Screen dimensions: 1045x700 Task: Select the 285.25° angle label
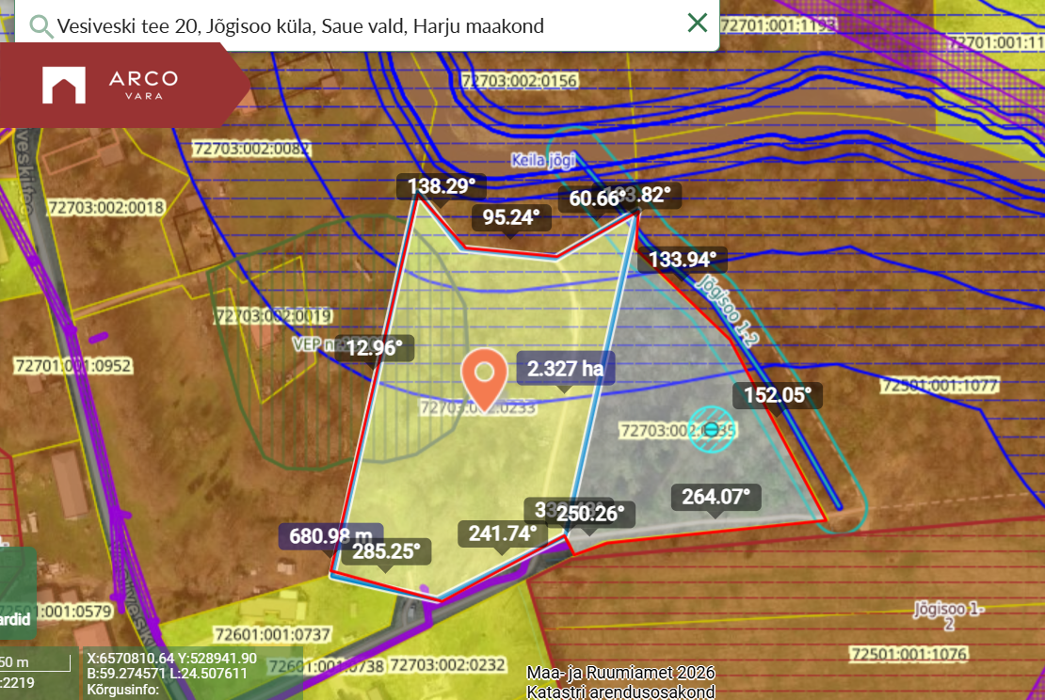[386, 551]
